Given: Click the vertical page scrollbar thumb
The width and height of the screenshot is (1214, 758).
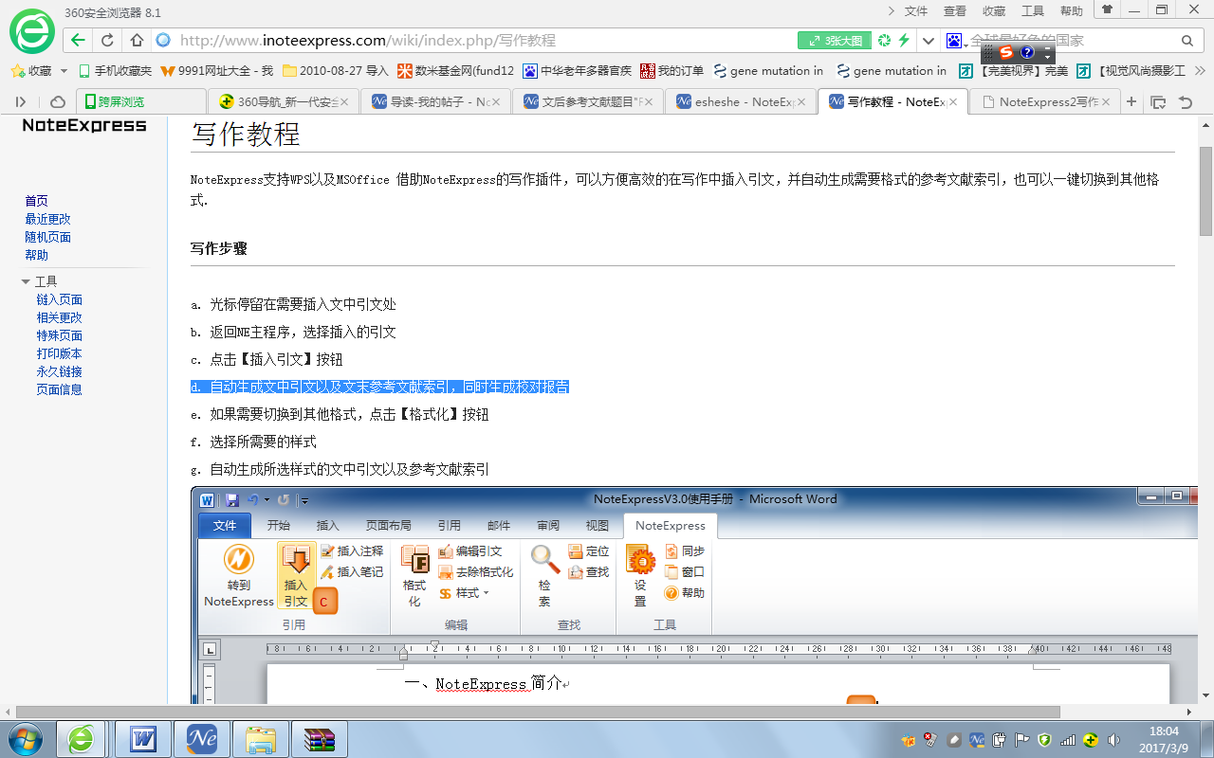Looking at the screenshot, I should coord(1205,191).
